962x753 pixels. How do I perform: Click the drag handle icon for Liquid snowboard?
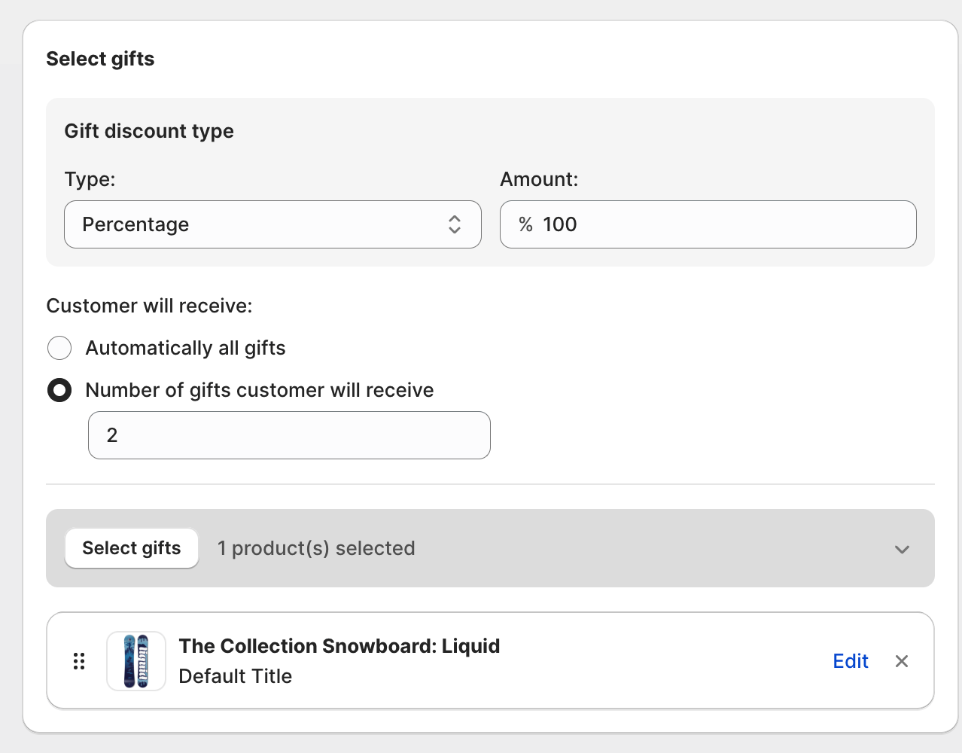pyautogui.click(x=79, y=661)
